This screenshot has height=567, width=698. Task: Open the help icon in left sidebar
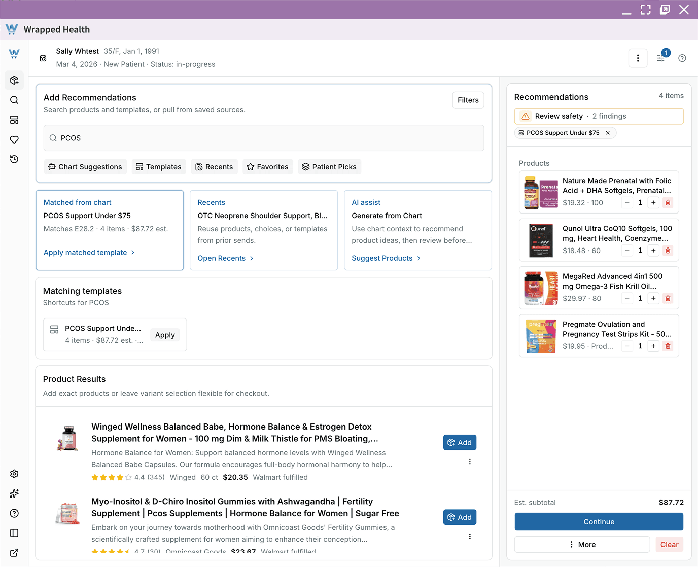pyautogui.click(x=14, y=513)
